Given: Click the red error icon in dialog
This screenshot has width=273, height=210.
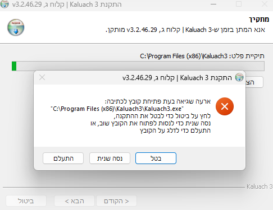Looking at the screenshot, I should point(225,106).
